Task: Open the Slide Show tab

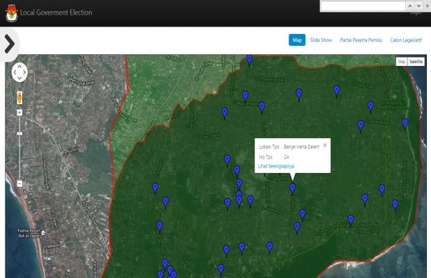Action: coord(320,40)
